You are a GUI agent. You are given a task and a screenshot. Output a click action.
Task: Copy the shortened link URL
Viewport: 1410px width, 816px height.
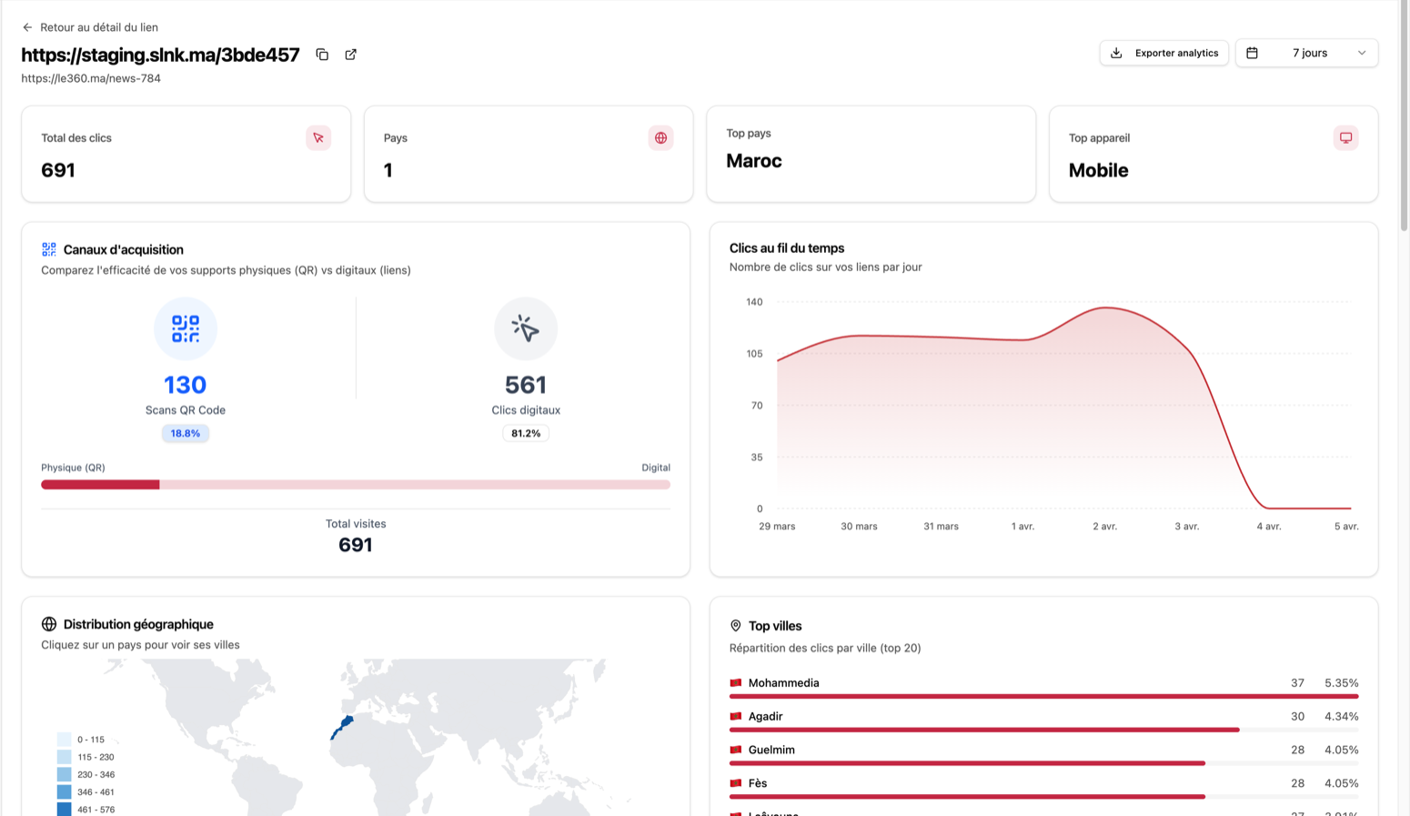click(x=322, y=55)
